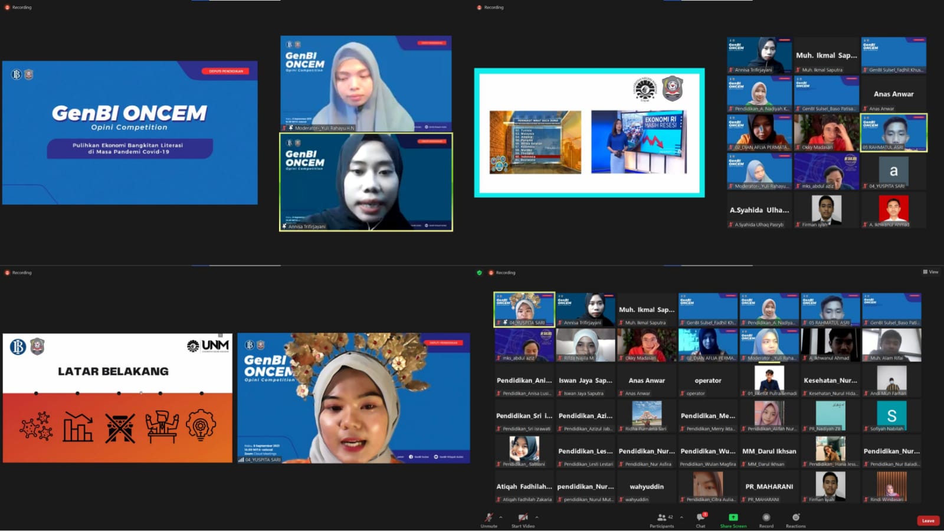The width and height of the screenshot is (944, 531).
Task: Turn on camera with Start Video
Action: click(523, 518)
